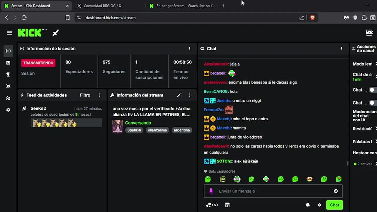Open the analytics chart icon in sidebar

pos(8,63)
